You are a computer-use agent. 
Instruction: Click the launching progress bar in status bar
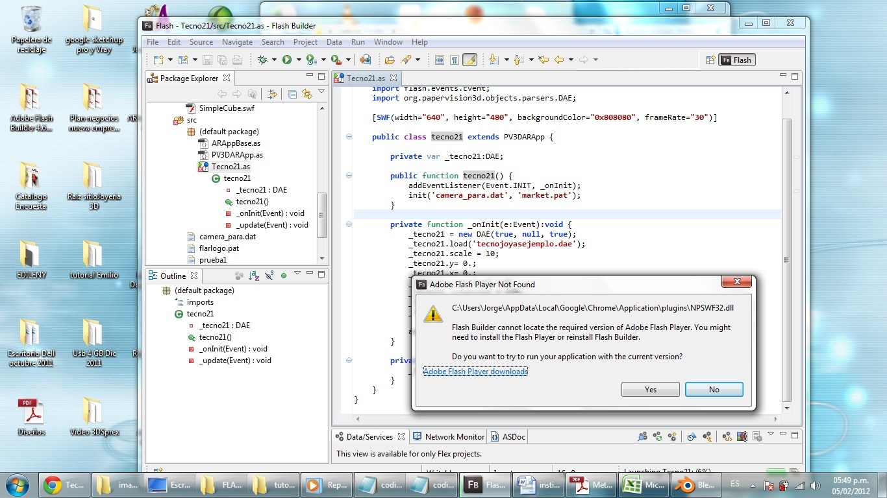pos(776,471)
